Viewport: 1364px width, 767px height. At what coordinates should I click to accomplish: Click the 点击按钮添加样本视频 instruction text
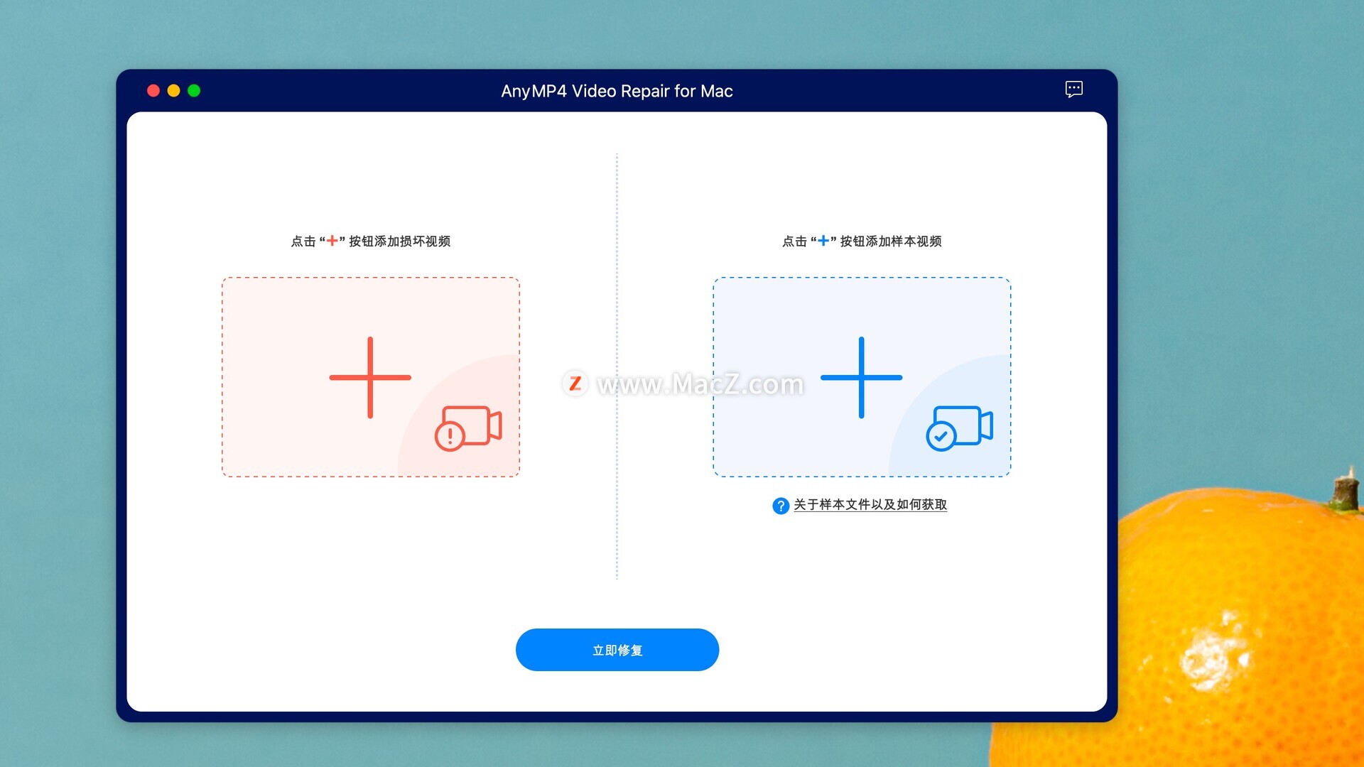pos(862,241)
